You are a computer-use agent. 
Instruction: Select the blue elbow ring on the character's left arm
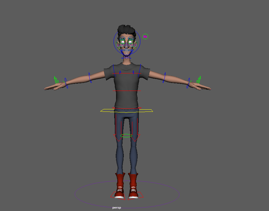[165, 77]
